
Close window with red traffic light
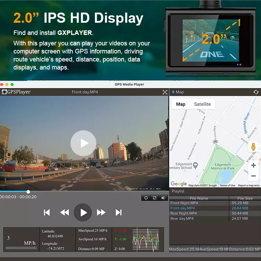[2, 85]
